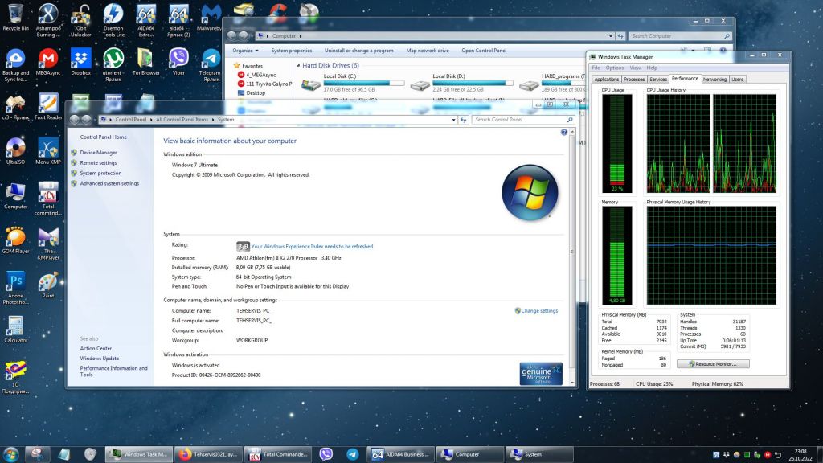Collapse Hard Disk Drives group

point(299,66)
